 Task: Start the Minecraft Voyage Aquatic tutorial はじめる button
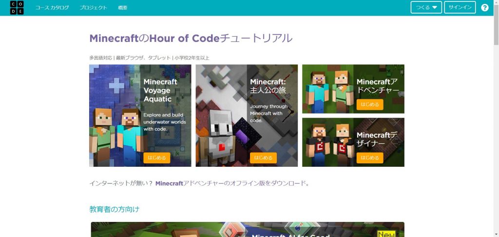pyautogui.click(x=156, y=158)
